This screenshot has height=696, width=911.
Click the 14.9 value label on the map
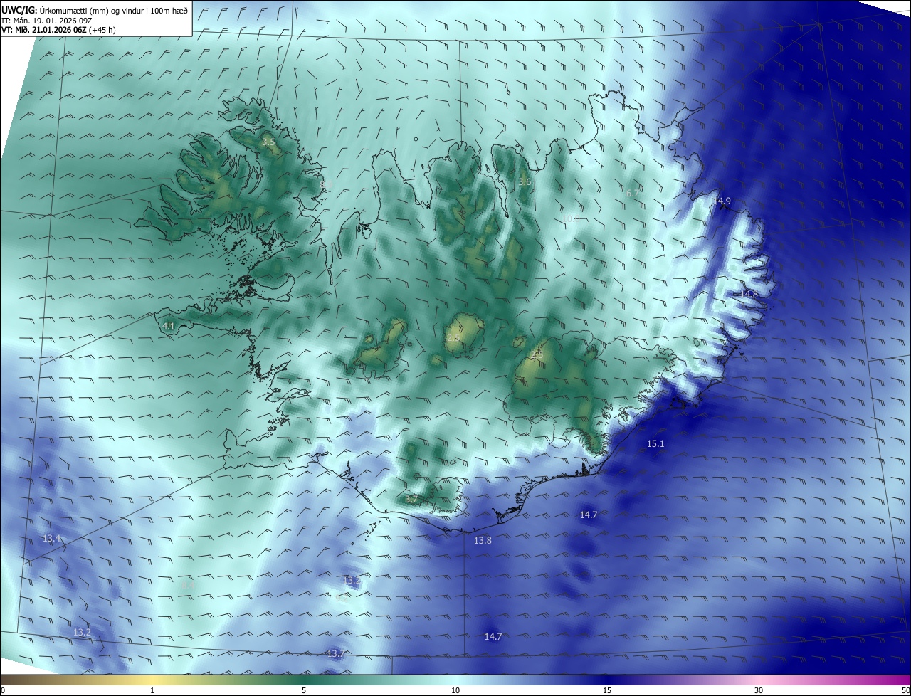(x=722, y=201)
